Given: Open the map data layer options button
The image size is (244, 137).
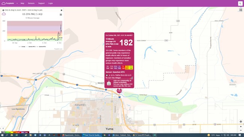Looking at the screenshot, I should [x=3, y=128].
